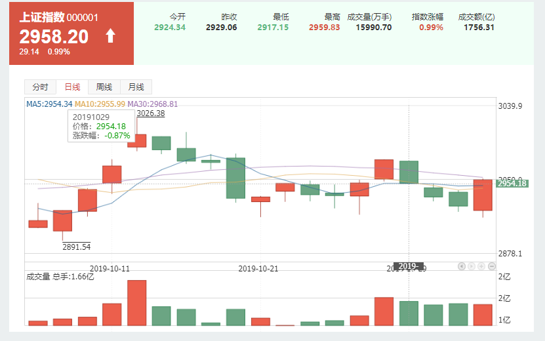Select the tallest red volume bar
545x341 pixels.
[136, 303]
